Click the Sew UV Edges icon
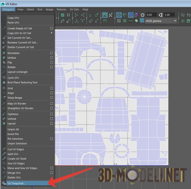The width and height of the screenshot is (191, 189). tap(4, 163)
